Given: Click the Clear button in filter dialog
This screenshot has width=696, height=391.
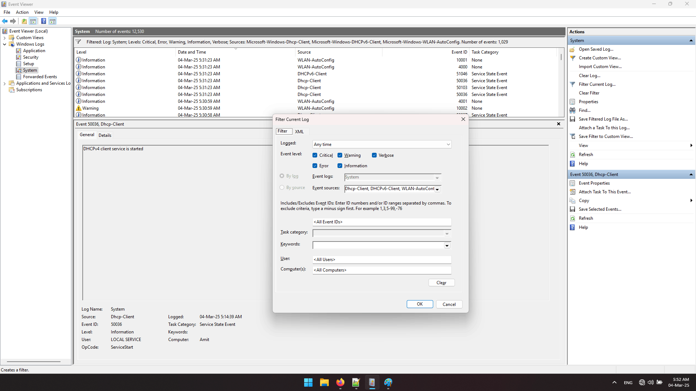Looking at the screenshot, I should (441, 283).
